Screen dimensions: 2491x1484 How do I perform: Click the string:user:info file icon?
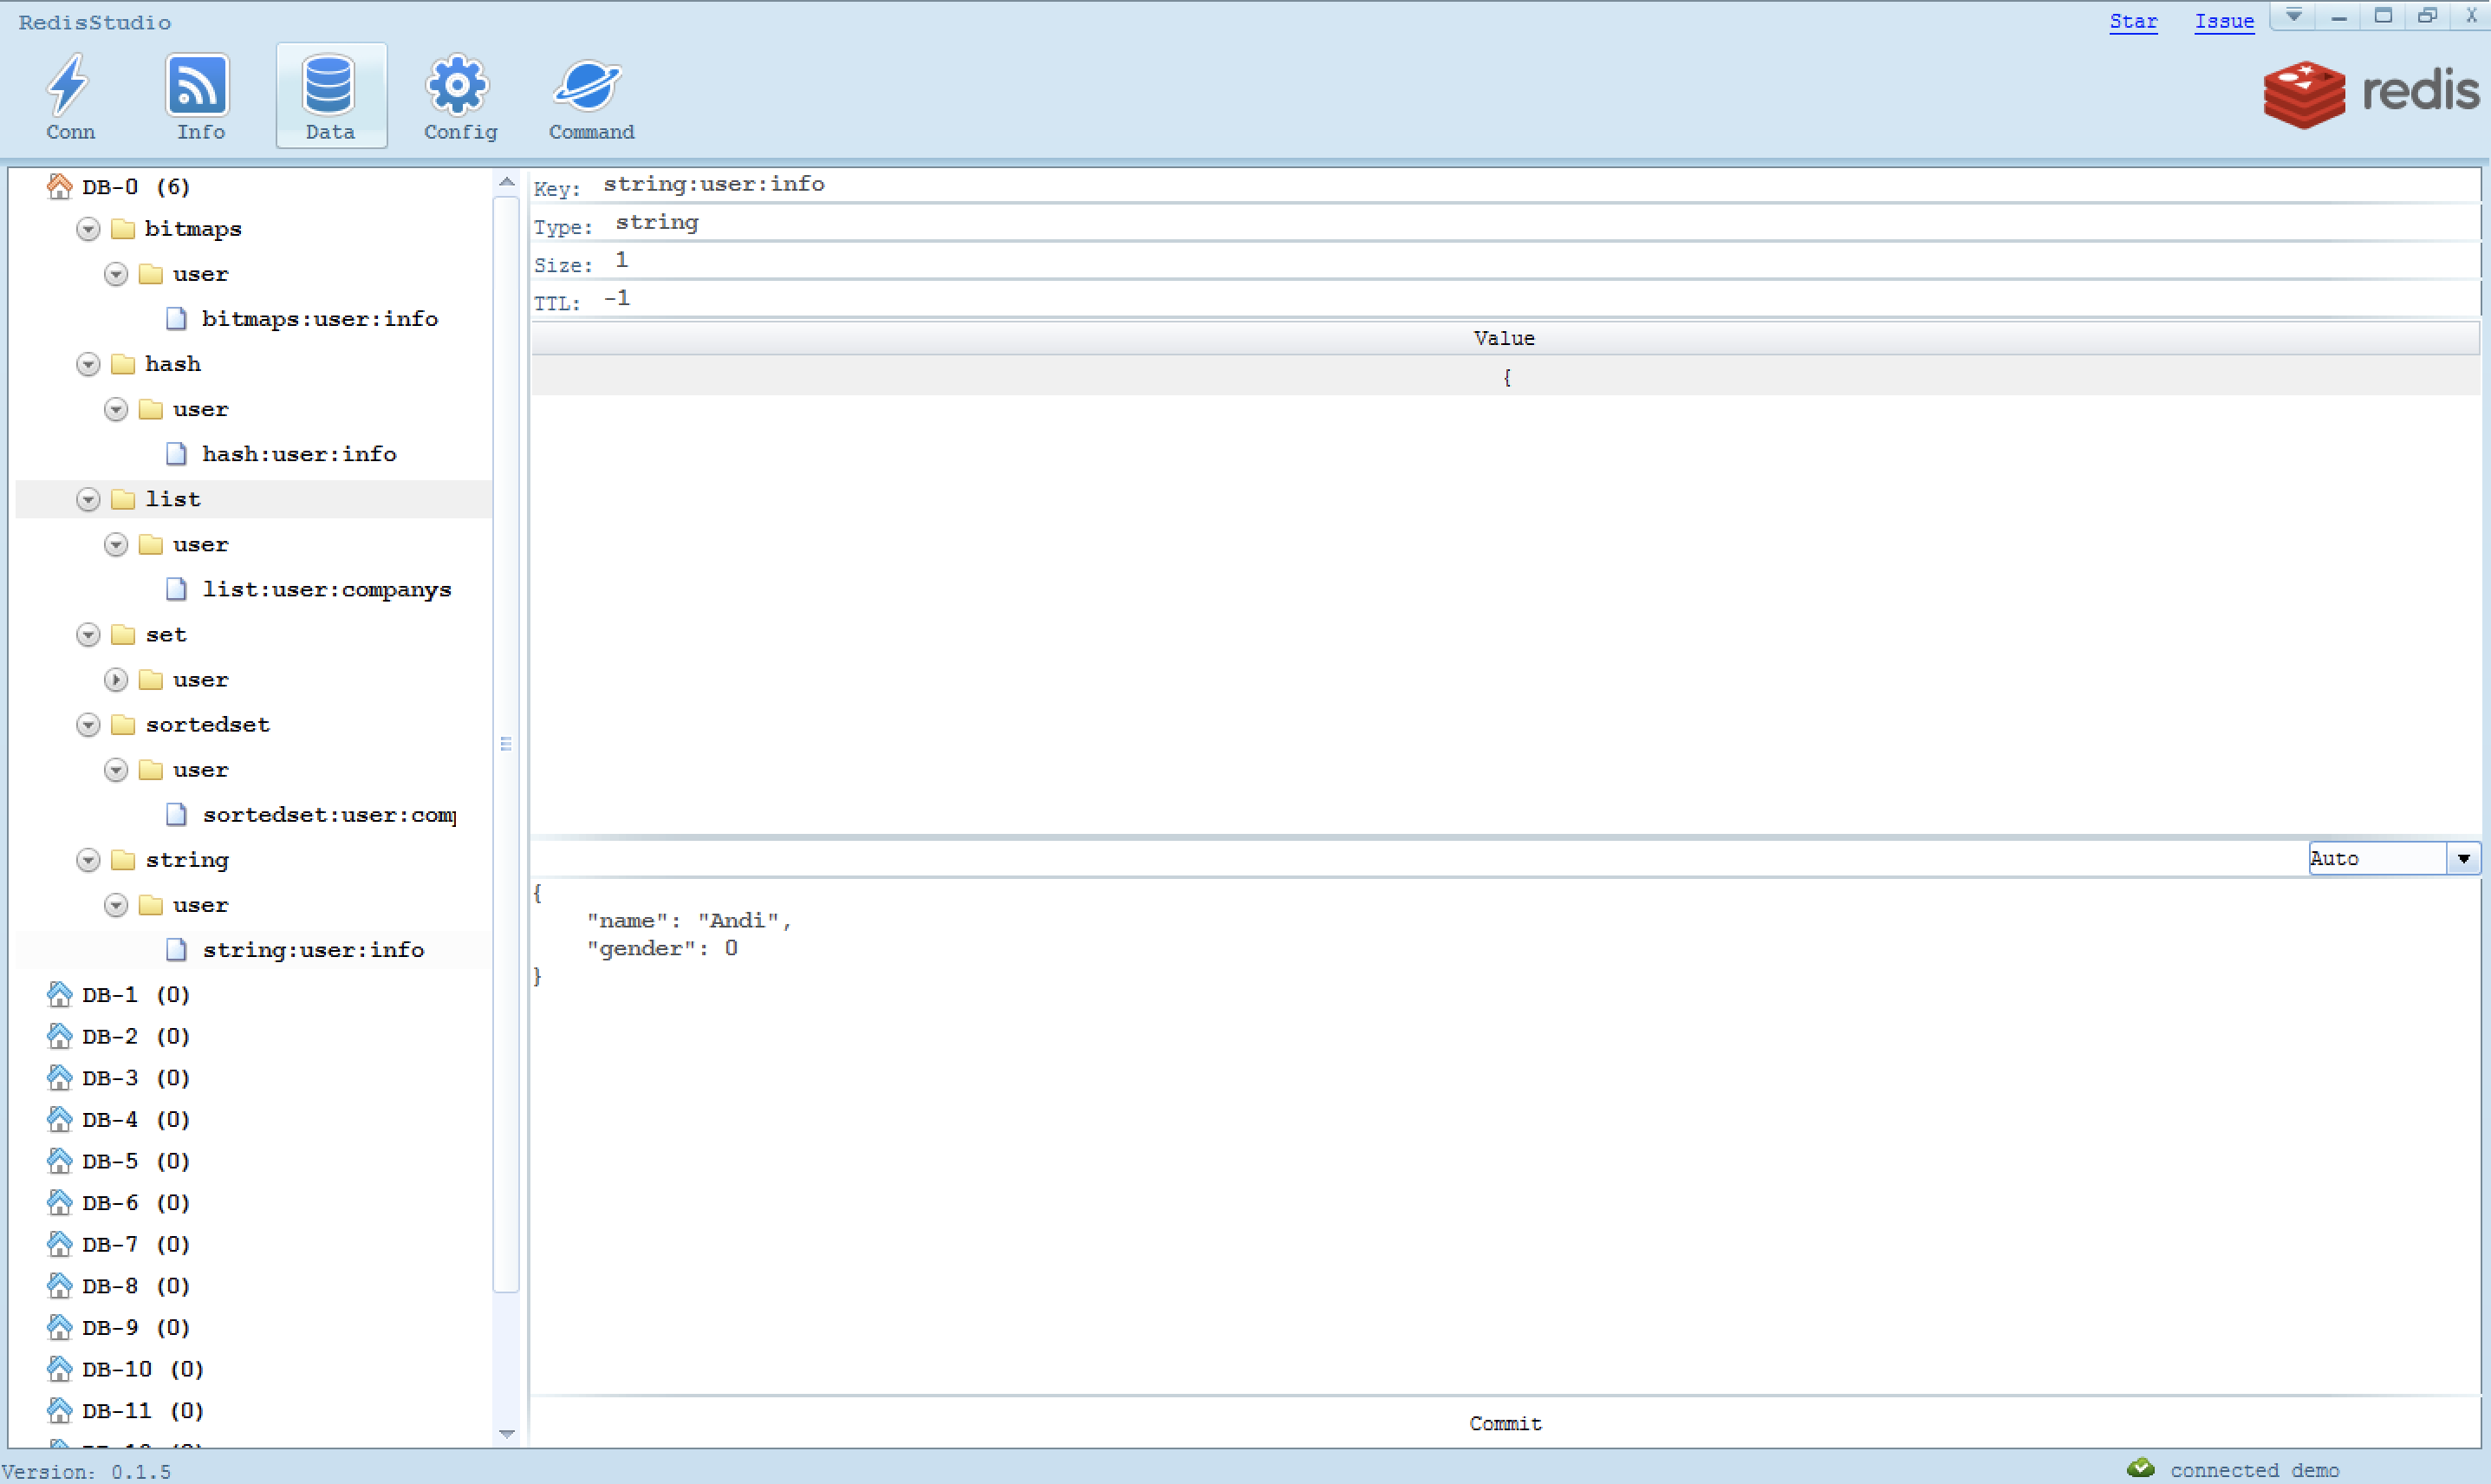pos(176,950)
